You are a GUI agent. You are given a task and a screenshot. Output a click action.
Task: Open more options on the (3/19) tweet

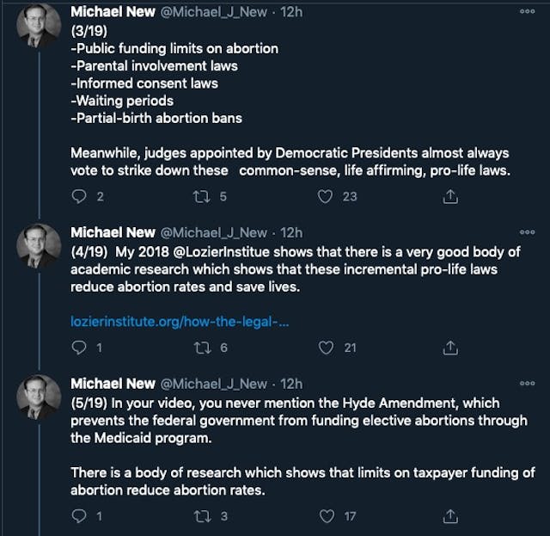pos(527,11)
